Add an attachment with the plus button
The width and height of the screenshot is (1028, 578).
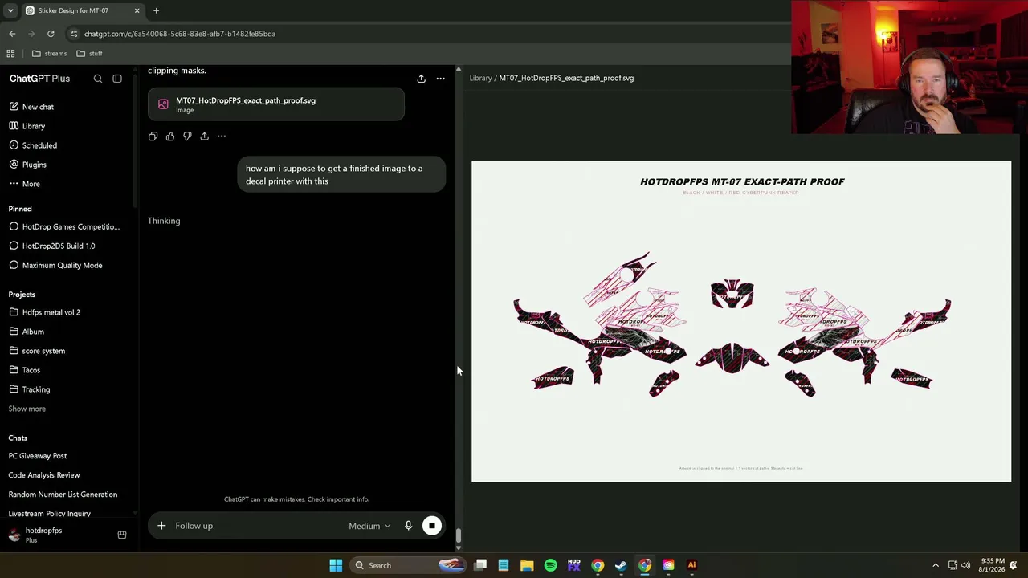coord(161,526)
